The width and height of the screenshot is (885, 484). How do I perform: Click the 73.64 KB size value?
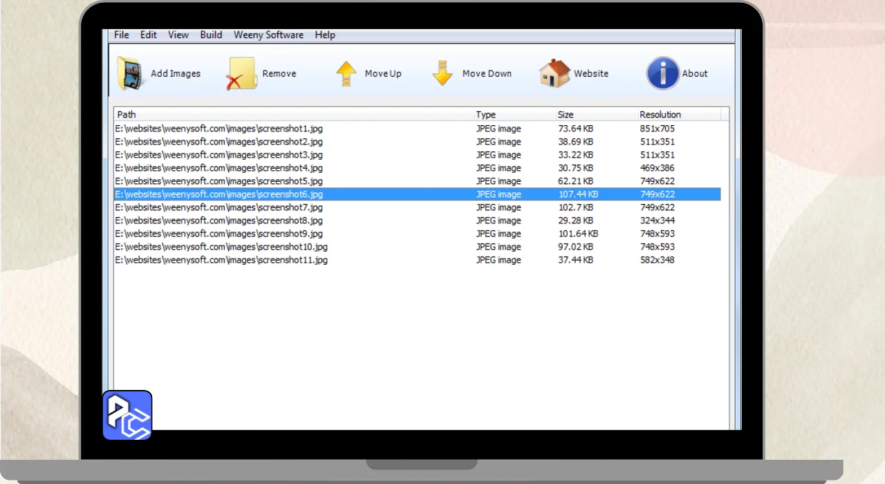576,129
